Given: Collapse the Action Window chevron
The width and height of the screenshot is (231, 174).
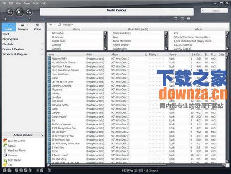Looking at the screenshot, I should coord(42,135).
